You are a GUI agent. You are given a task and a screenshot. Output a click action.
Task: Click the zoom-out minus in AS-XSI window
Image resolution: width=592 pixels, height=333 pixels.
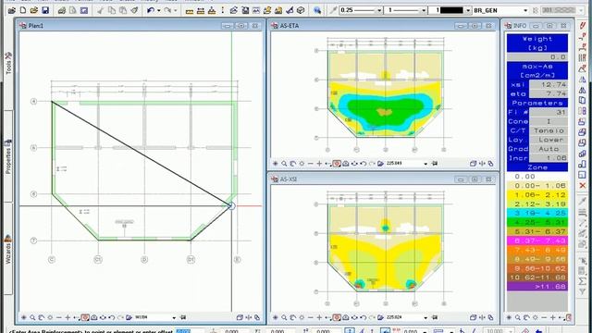pyautogui.click(x=311, y=317)
